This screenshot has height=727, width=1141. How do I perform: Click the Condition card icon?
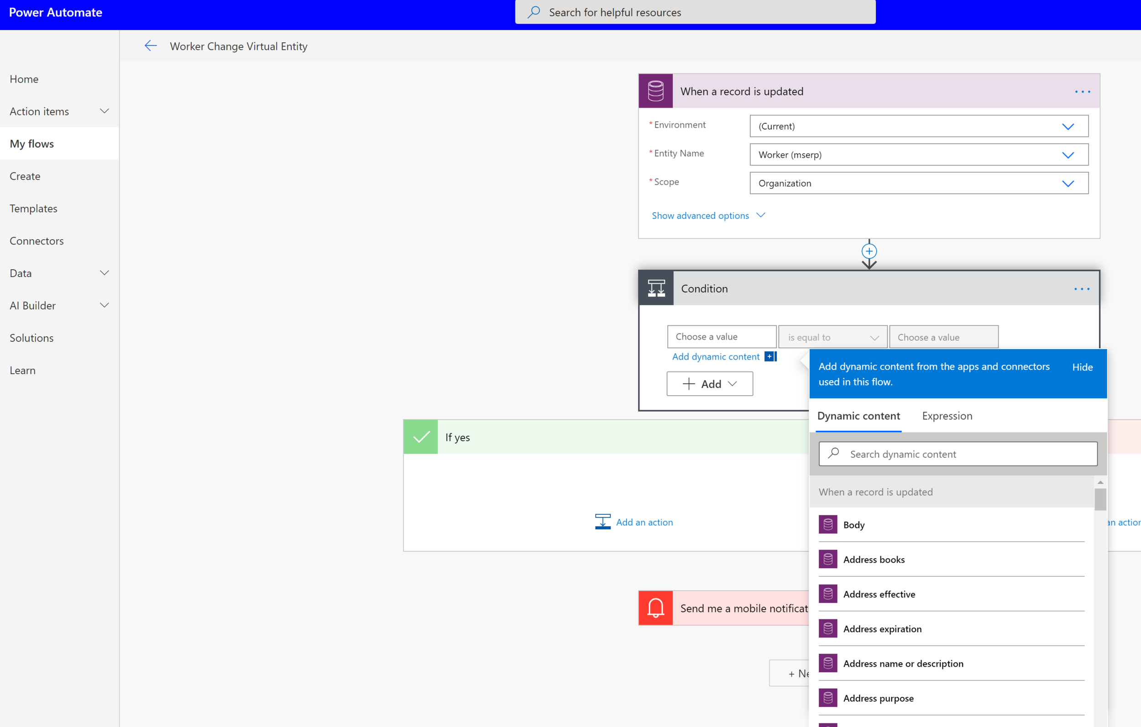[x=656, y=288]
